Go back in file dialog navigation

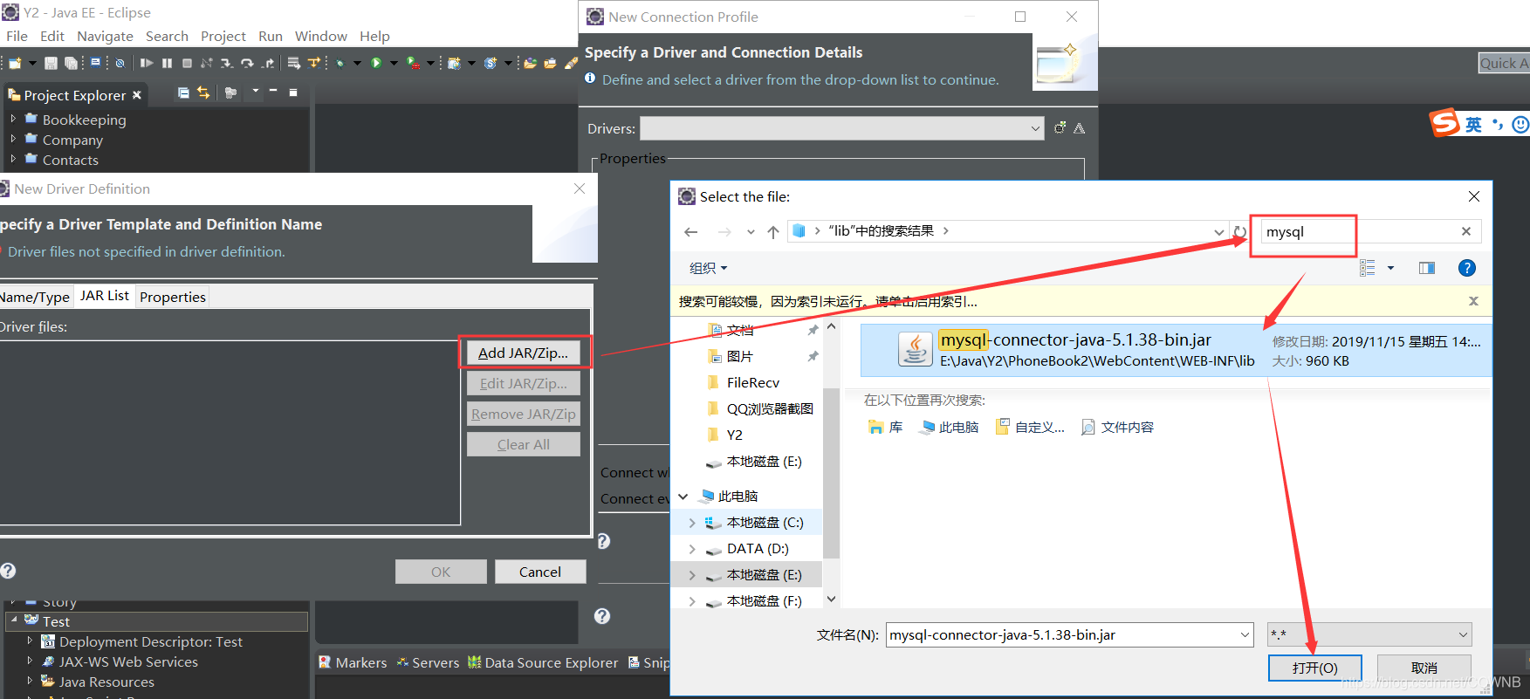pyautogui.click(x=691, y=231)
